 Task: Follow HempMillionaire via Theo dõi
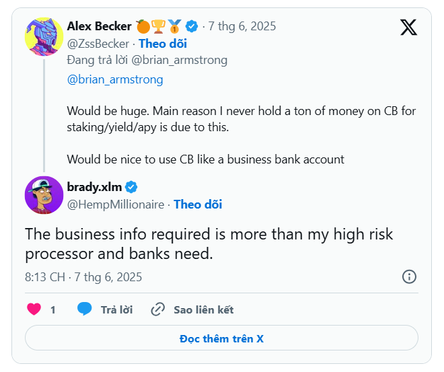click(198, 204)
